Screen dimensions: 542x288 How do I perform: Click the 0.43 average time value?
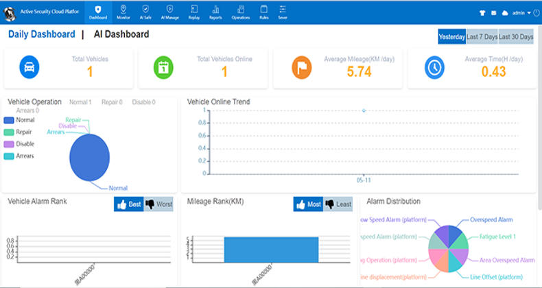coord(493,71)
